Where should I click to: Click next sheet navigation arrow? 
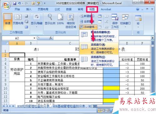pos(10,106)
